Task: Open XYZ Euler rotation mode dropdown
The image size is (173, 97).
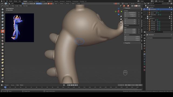Action: tap(132, 25)
